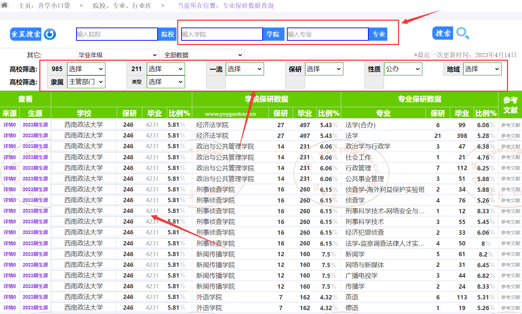Click the magnifying glass search icon
522x314 pixels.
(x=463, y=34)
